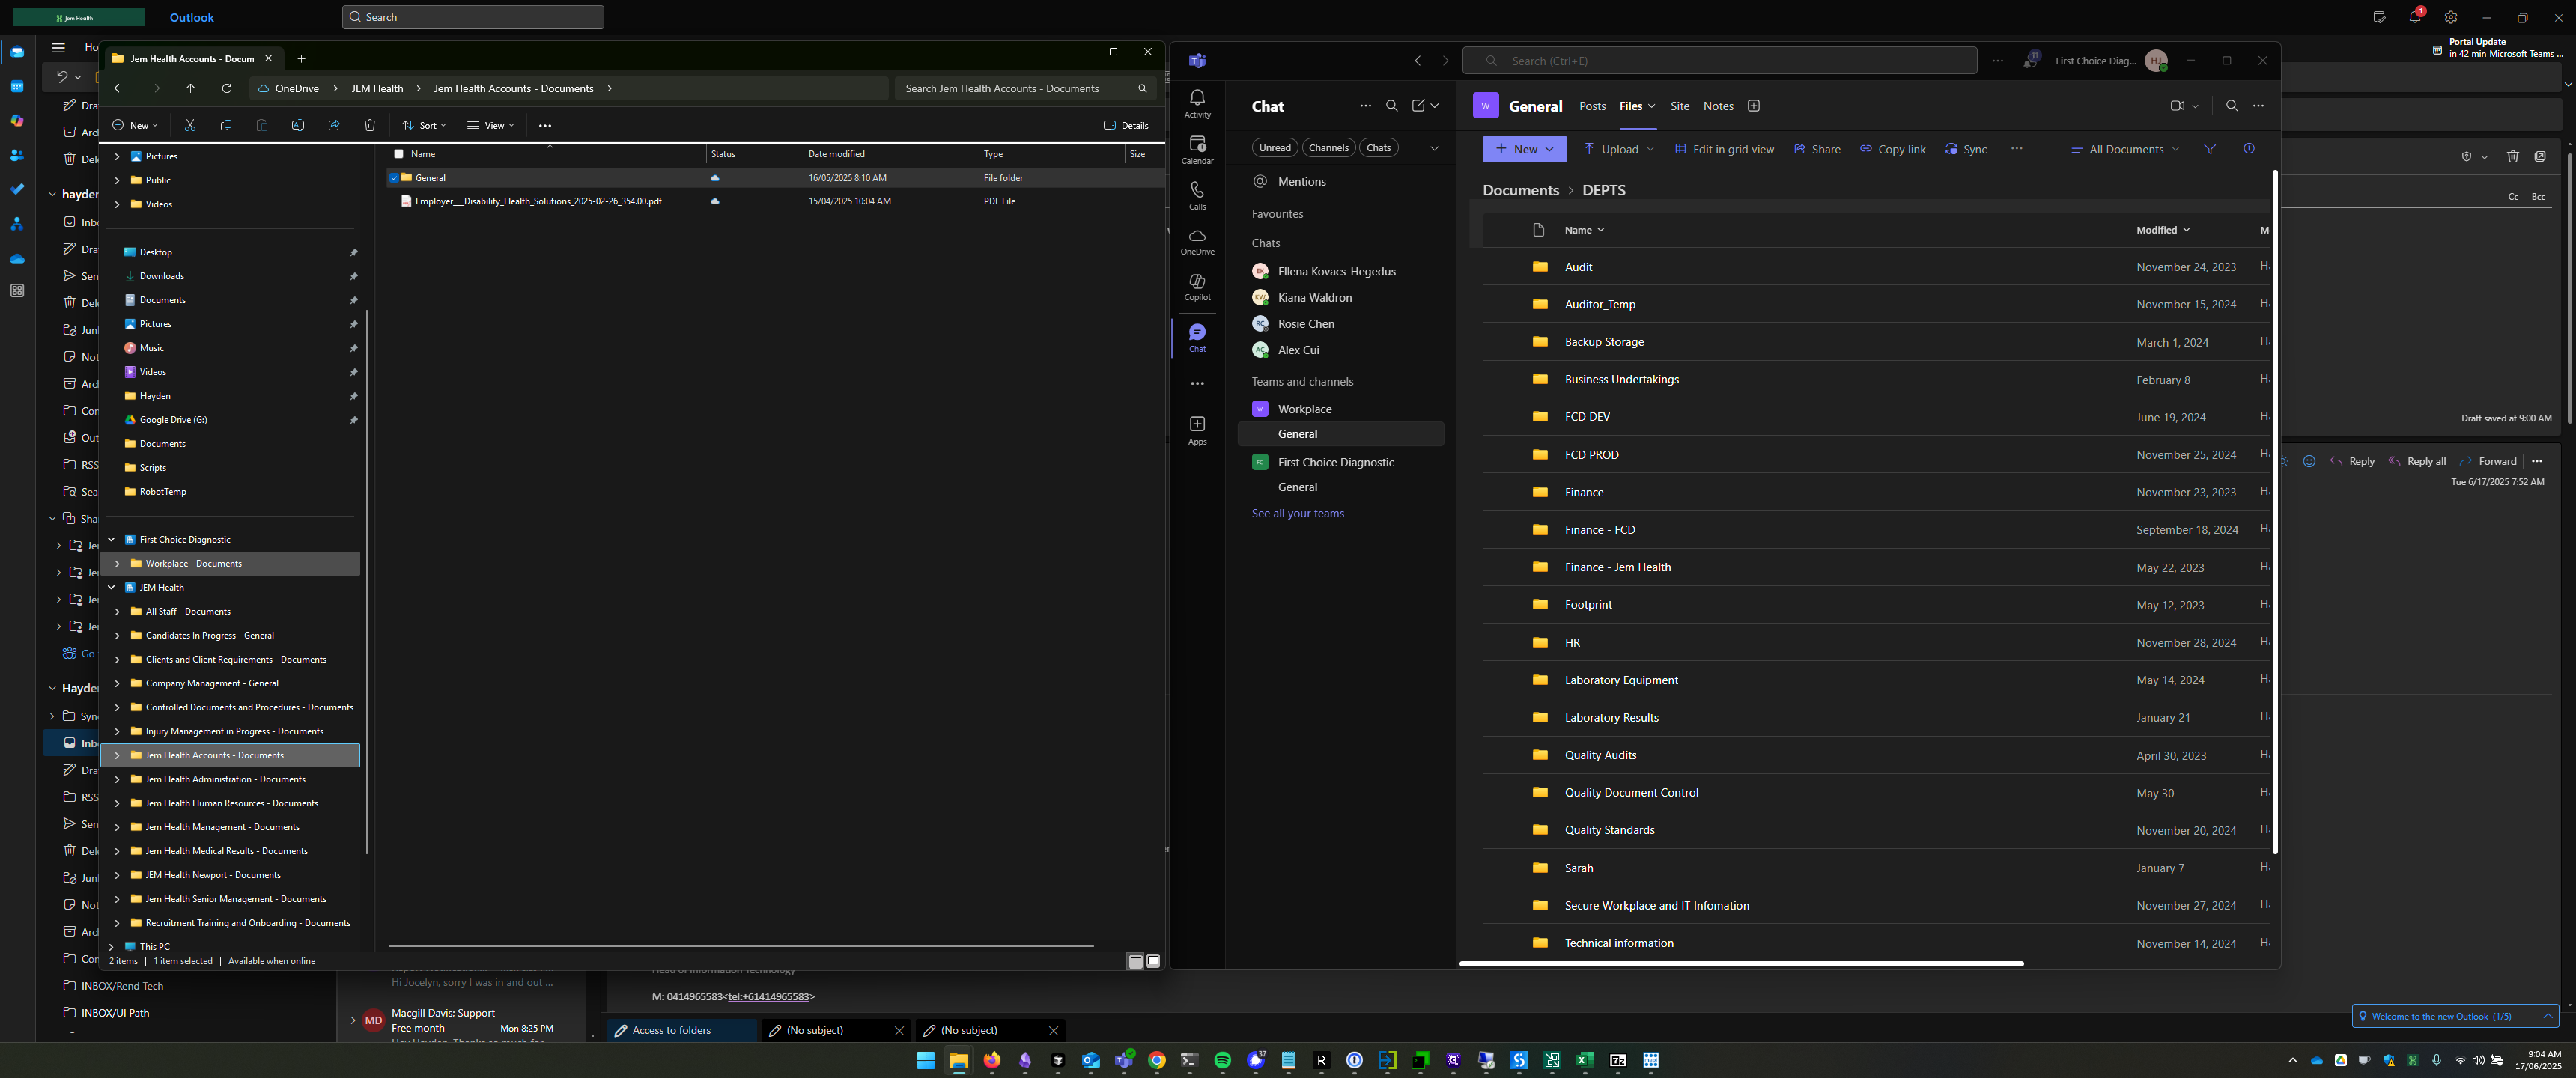Open Outlook notifications bell icon
The height and width of the screenshot is (1078, 2576).
[2415, 17]
